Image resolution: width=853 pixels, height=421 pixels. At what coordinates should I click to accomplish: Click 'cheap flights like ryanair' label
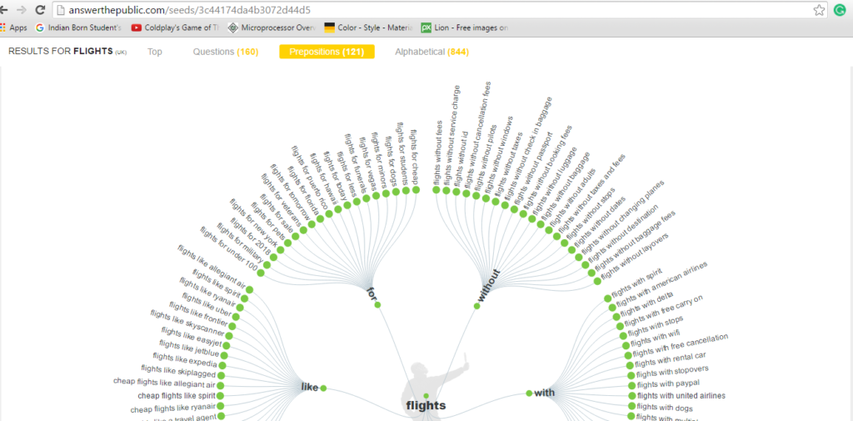[173, 408]
